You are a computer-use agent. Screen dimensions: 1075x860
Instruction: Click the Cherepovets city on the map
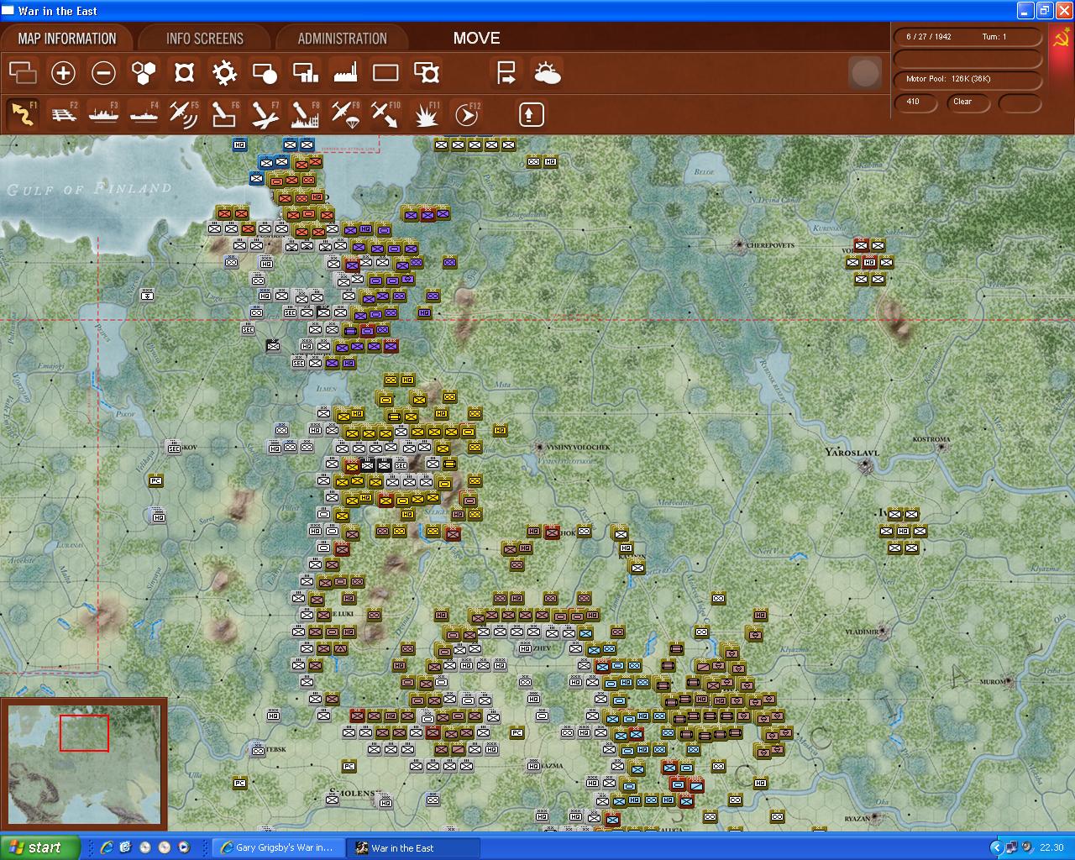coord(739,245)
